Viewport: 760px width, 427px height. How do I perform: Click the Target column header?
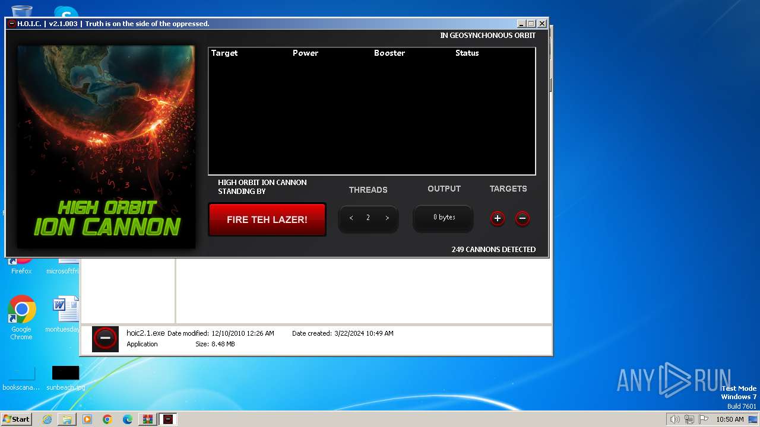[224, 53]
